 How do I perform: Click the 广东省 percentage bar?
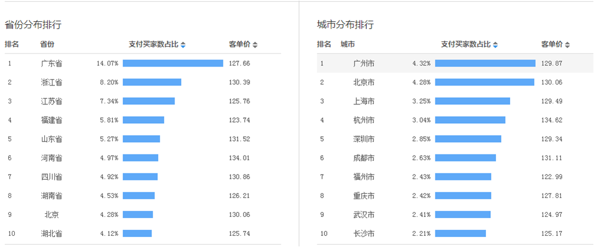(173, 63)
